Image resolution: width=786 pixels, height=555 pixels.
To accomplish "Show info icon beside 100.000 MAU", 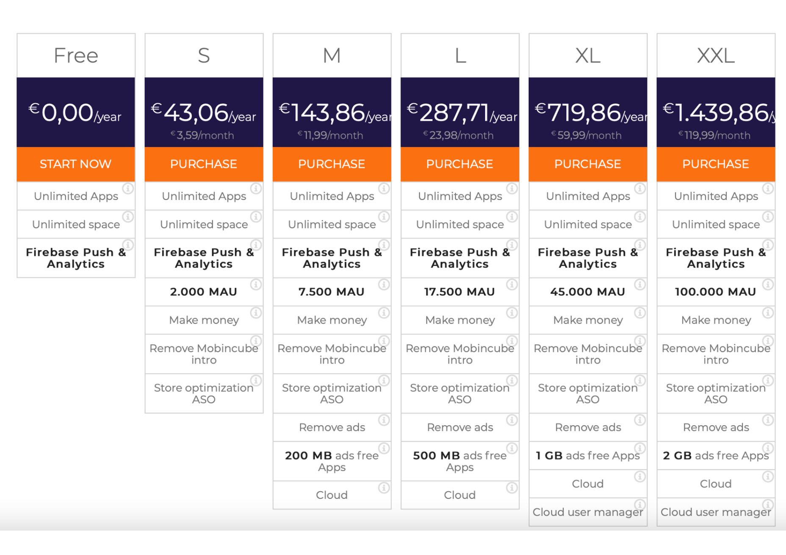I will pyautogui.click(x=768, y=284).
